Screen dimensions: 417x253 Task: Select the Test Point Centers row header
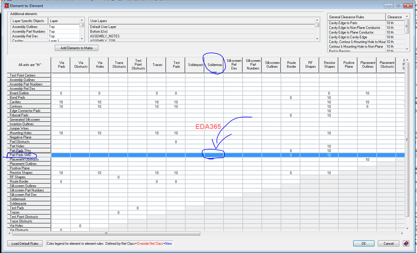(x=29, y=75)
